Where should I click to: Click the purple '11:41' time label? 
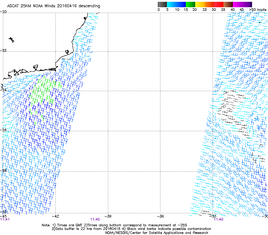5,219
